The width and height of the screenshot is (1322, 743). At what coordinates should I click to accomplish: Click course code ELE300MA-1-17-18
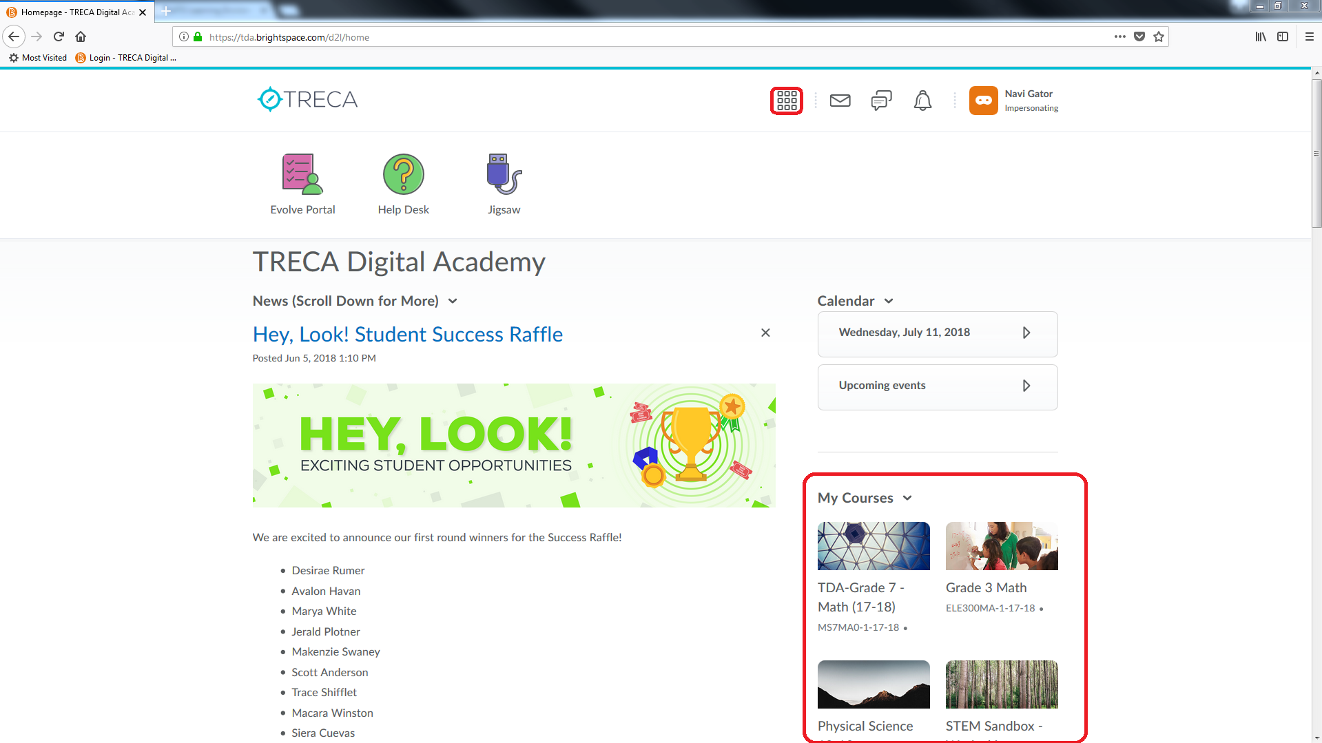tap(990, 608)
